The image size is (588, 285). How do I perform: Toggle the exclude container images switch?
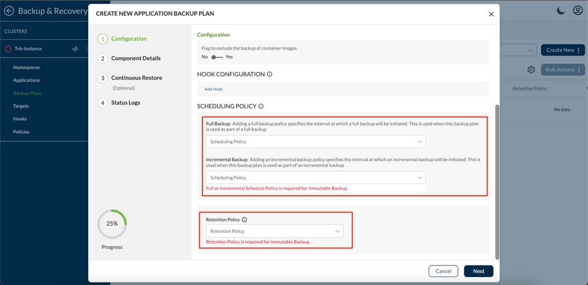(217, 57)
